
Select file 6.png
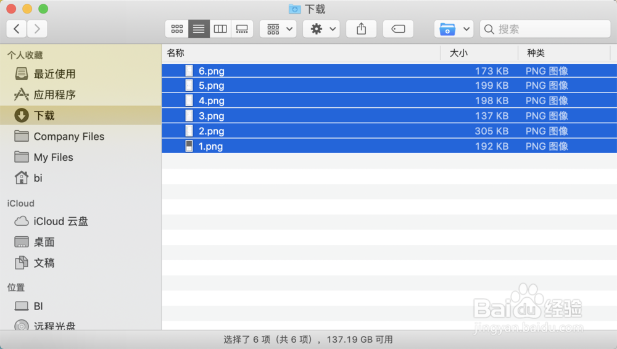tap(389, 71)
